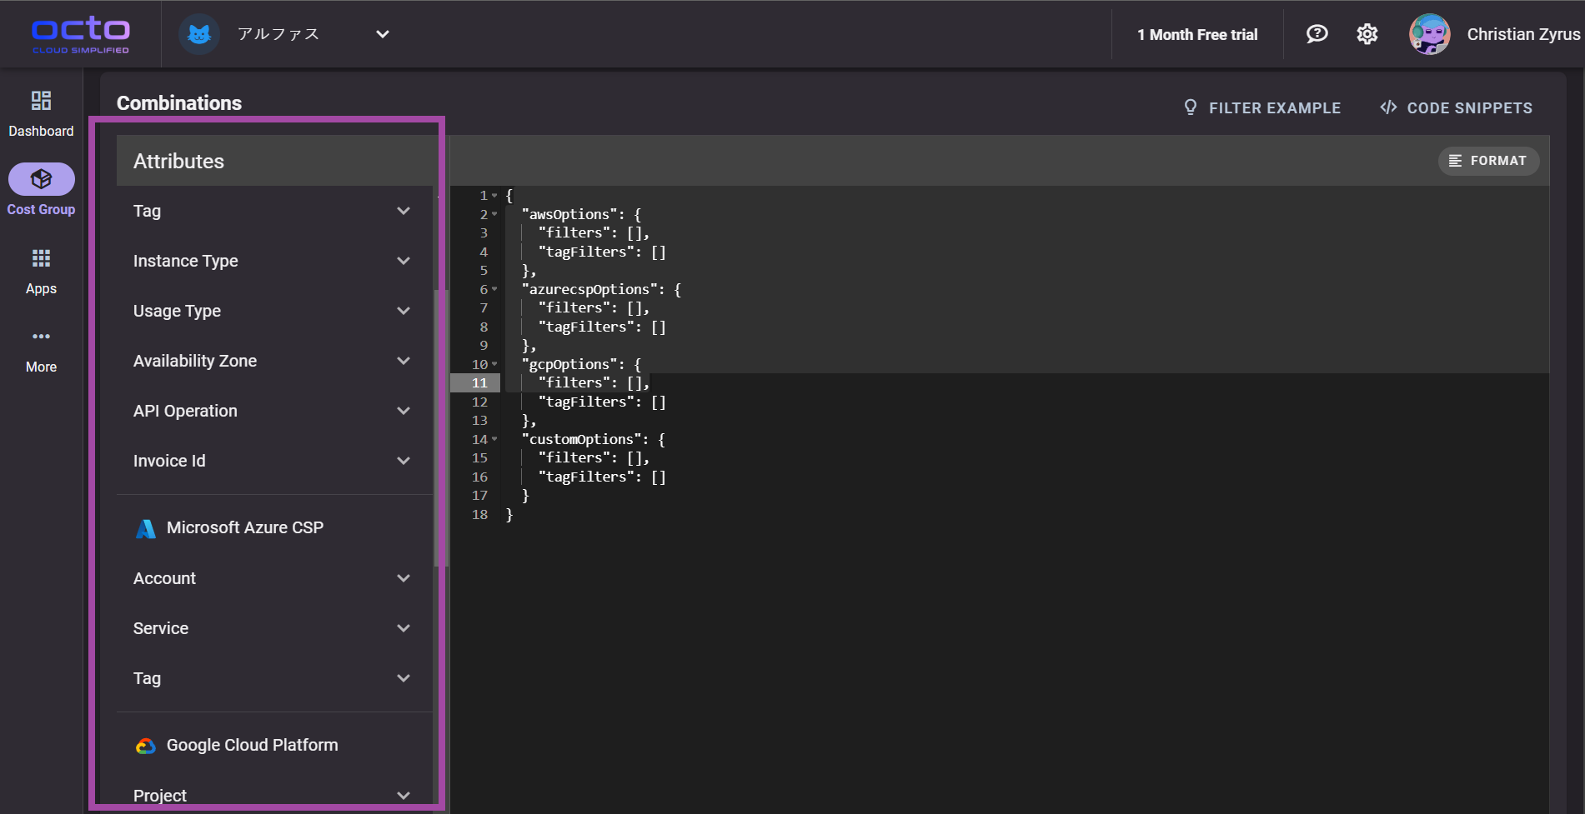Click the Azure Service row label
The width and height of the screenshot is (1585, 814).
point(161,628)
